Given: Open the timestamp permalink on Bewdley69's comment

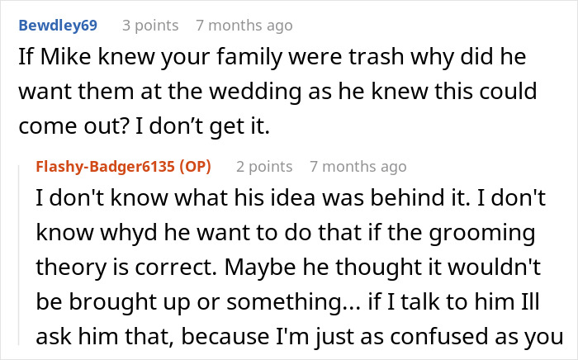Looking at the screenshot, I should point(244,26).
